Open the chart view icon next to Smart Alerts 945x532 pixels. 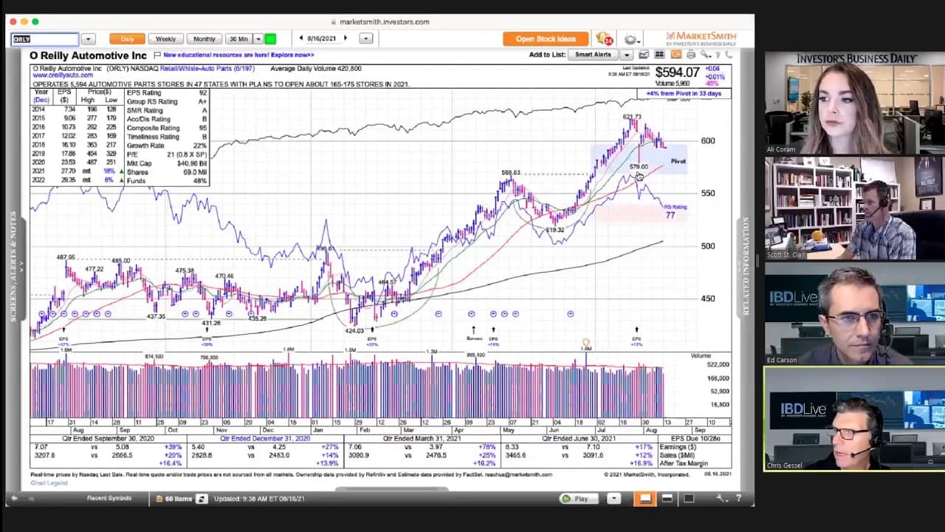point(644,55)
